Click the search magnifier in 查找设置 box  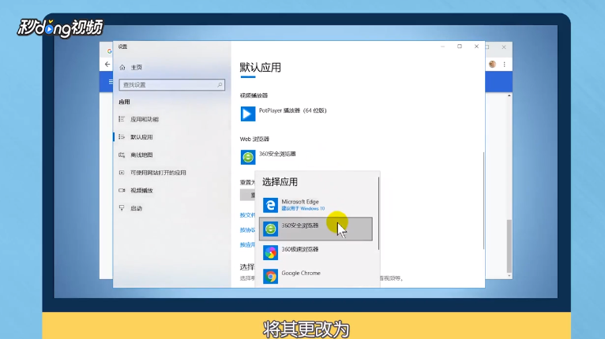(220, 85)
